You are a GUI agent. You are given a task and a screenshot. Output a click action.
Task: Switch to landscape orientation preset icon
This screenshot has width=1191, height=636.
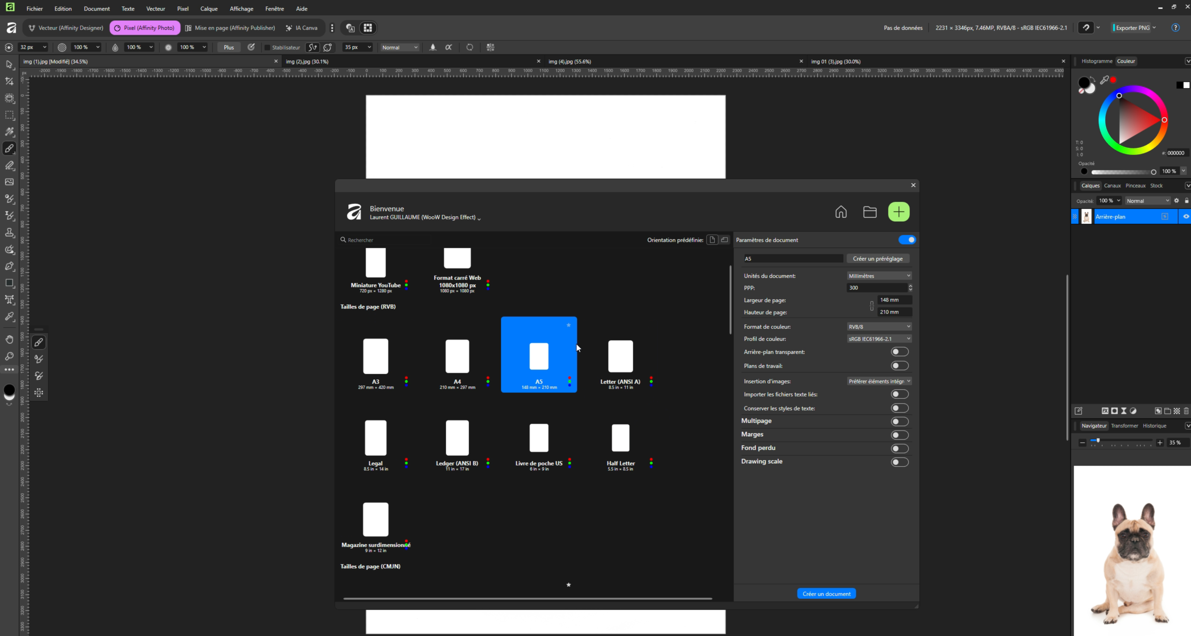click(x=724, y=240)
